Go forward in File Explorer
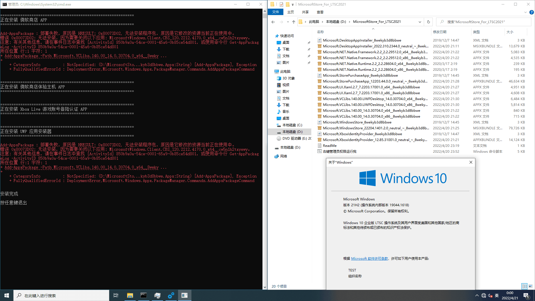Image resolution: width=535 pixels, height=301 pixels. click(x=281, y=22)
